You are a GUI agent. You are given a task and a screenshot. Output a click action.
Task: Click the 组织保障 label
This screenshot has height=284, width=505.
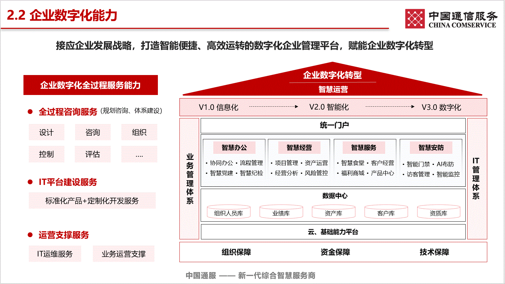236,252
